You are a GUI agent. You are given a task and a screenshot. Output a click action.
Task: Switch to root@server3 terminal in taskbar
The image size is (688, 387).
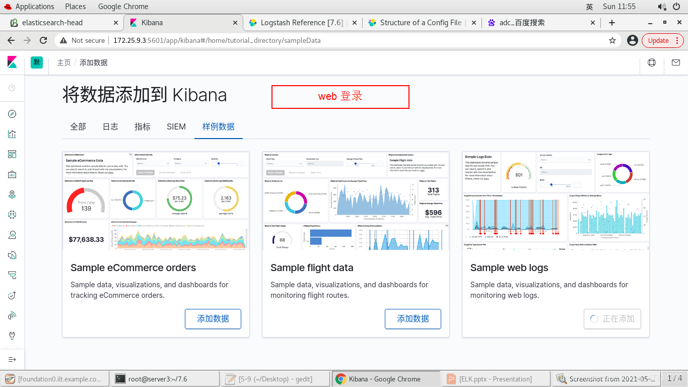(165, 379)
